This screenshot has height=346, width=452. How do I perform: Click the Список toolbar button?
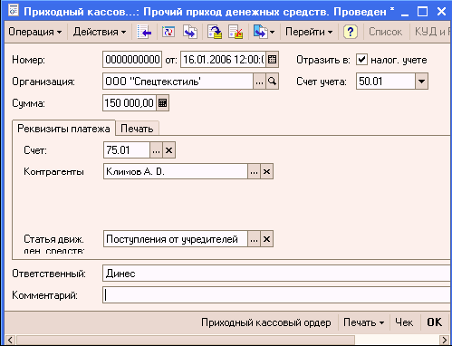pos(385,32)
